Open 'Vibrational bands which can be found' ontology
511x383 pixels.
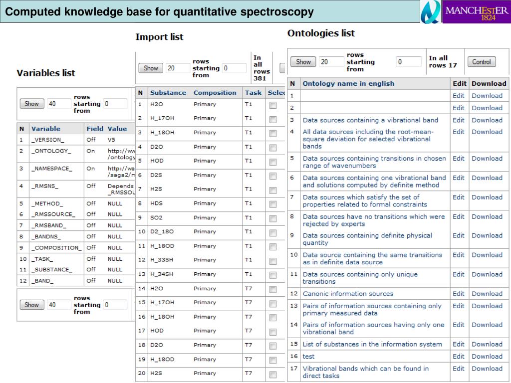coord(366,372)
